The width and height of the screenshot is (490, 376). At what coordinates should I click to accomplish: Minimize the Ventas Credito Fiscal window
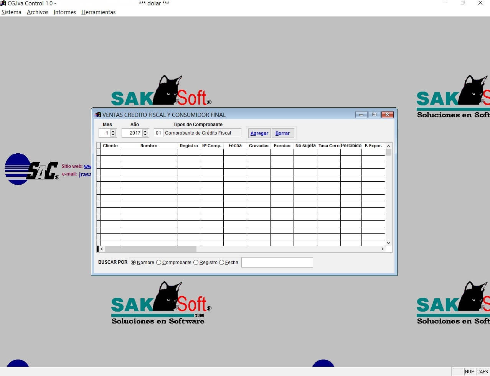[361, 115]
